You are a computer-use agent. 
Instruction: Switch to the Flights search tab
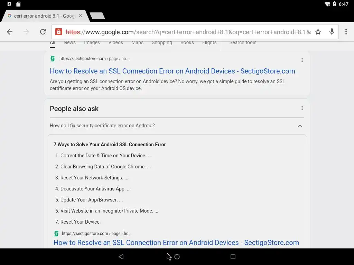point(209,43)
